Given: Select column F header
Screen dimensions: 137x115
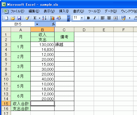Looking at the screenshot, I should coord(124,30).
